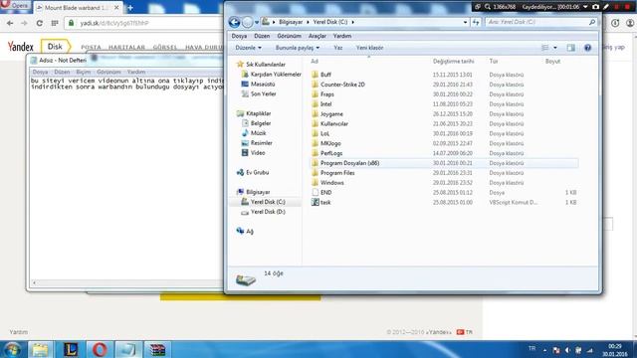This screenshot has width=637, height=358.
Task: Open the Düzenle dropdown in Explorer toolbar
Action: click(x=248, y=48)
